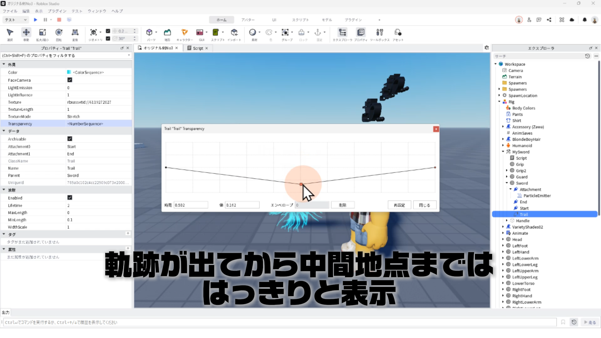Screen dimensions: 601x338
Task: Click the Part insert icon
Action: (149, 32)
